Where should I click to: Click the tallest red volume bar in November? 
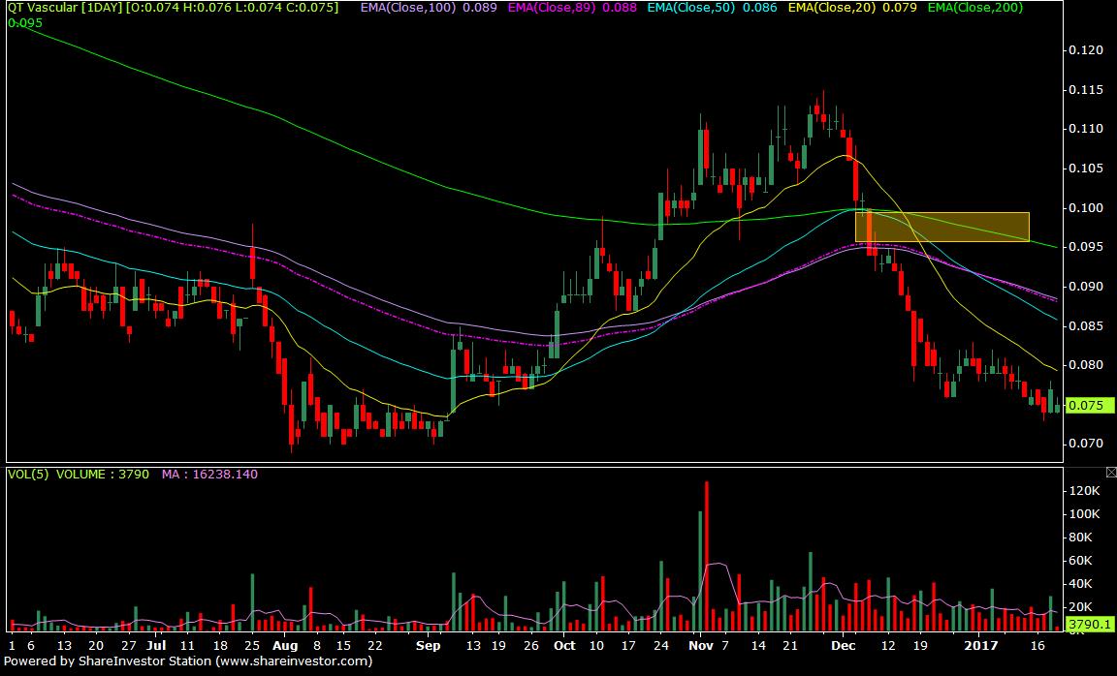click(707, 556)
